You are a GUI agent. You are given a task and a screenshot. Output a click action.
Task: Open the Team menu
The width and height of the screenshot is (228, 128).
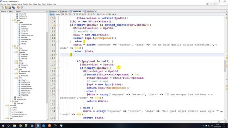(x=40, y=4)
